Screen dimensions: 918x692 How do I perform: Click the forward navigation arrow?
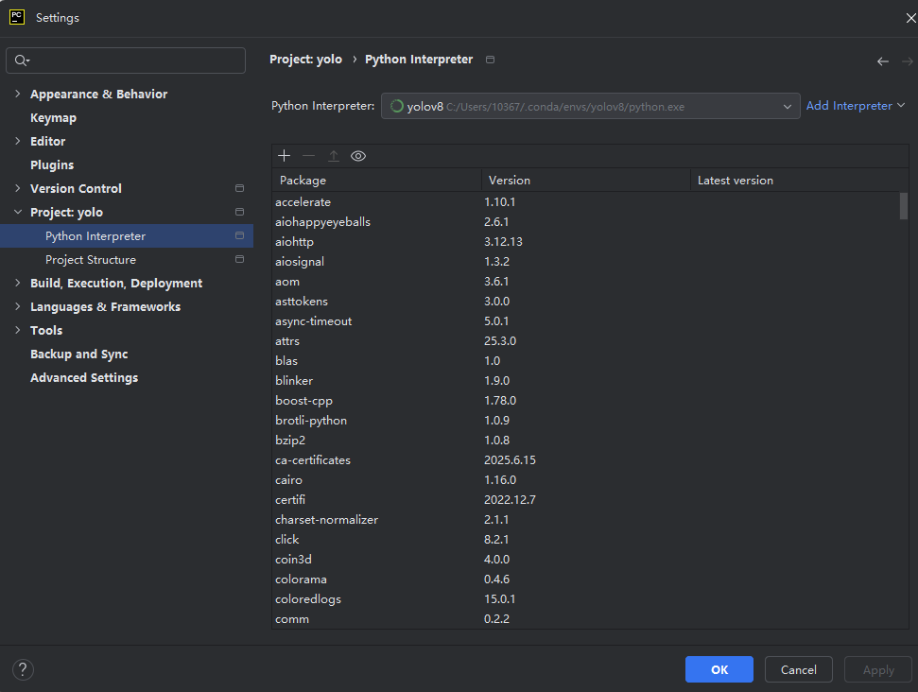908,61
